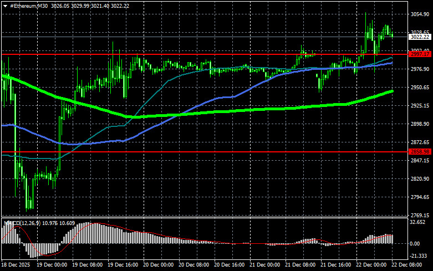433x271 pixels.
Task: Click the MACD scale value -21.333
Action: pyautogui.click(x=418, y=256)
